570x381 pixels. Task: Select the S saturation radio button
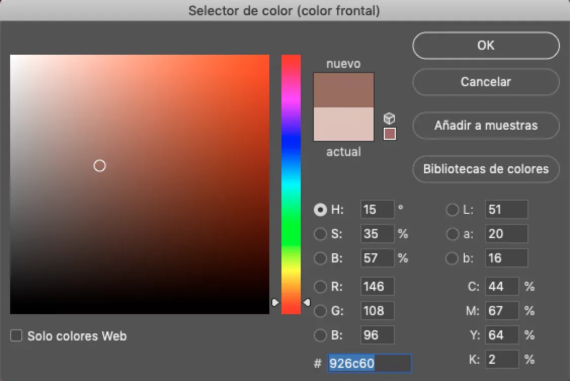click(x=320, y=234)
